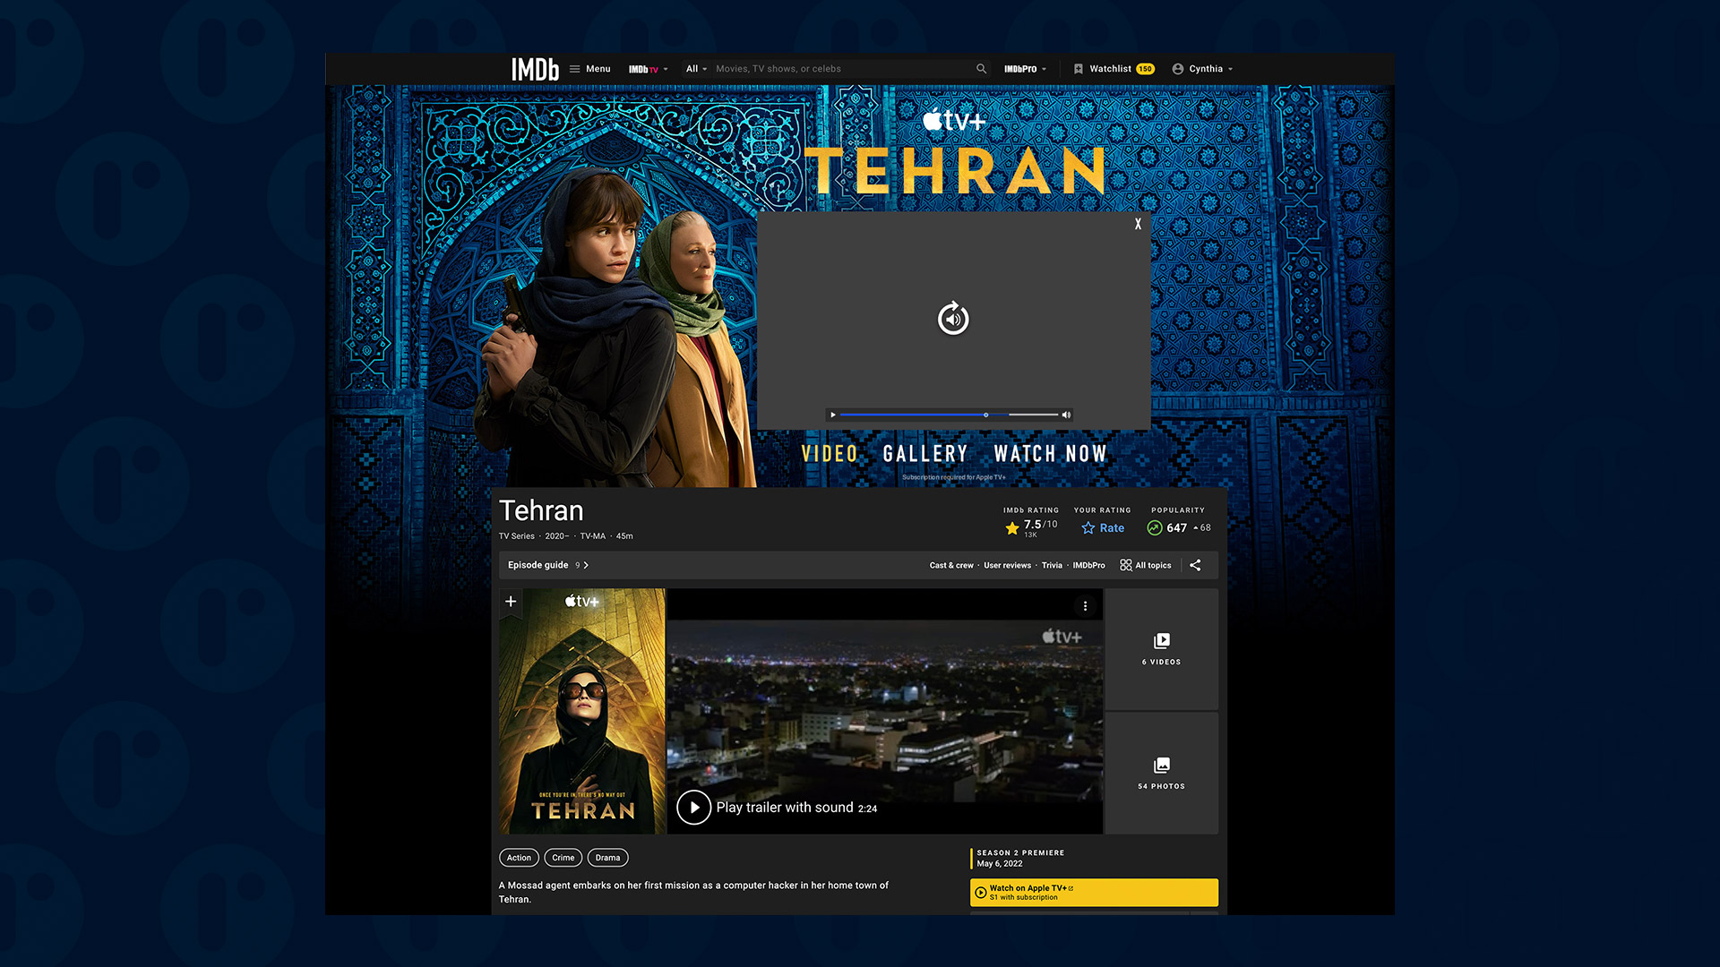Click the Episode guide chevron
Screen dimensions: 1720x967
(586, 565)
